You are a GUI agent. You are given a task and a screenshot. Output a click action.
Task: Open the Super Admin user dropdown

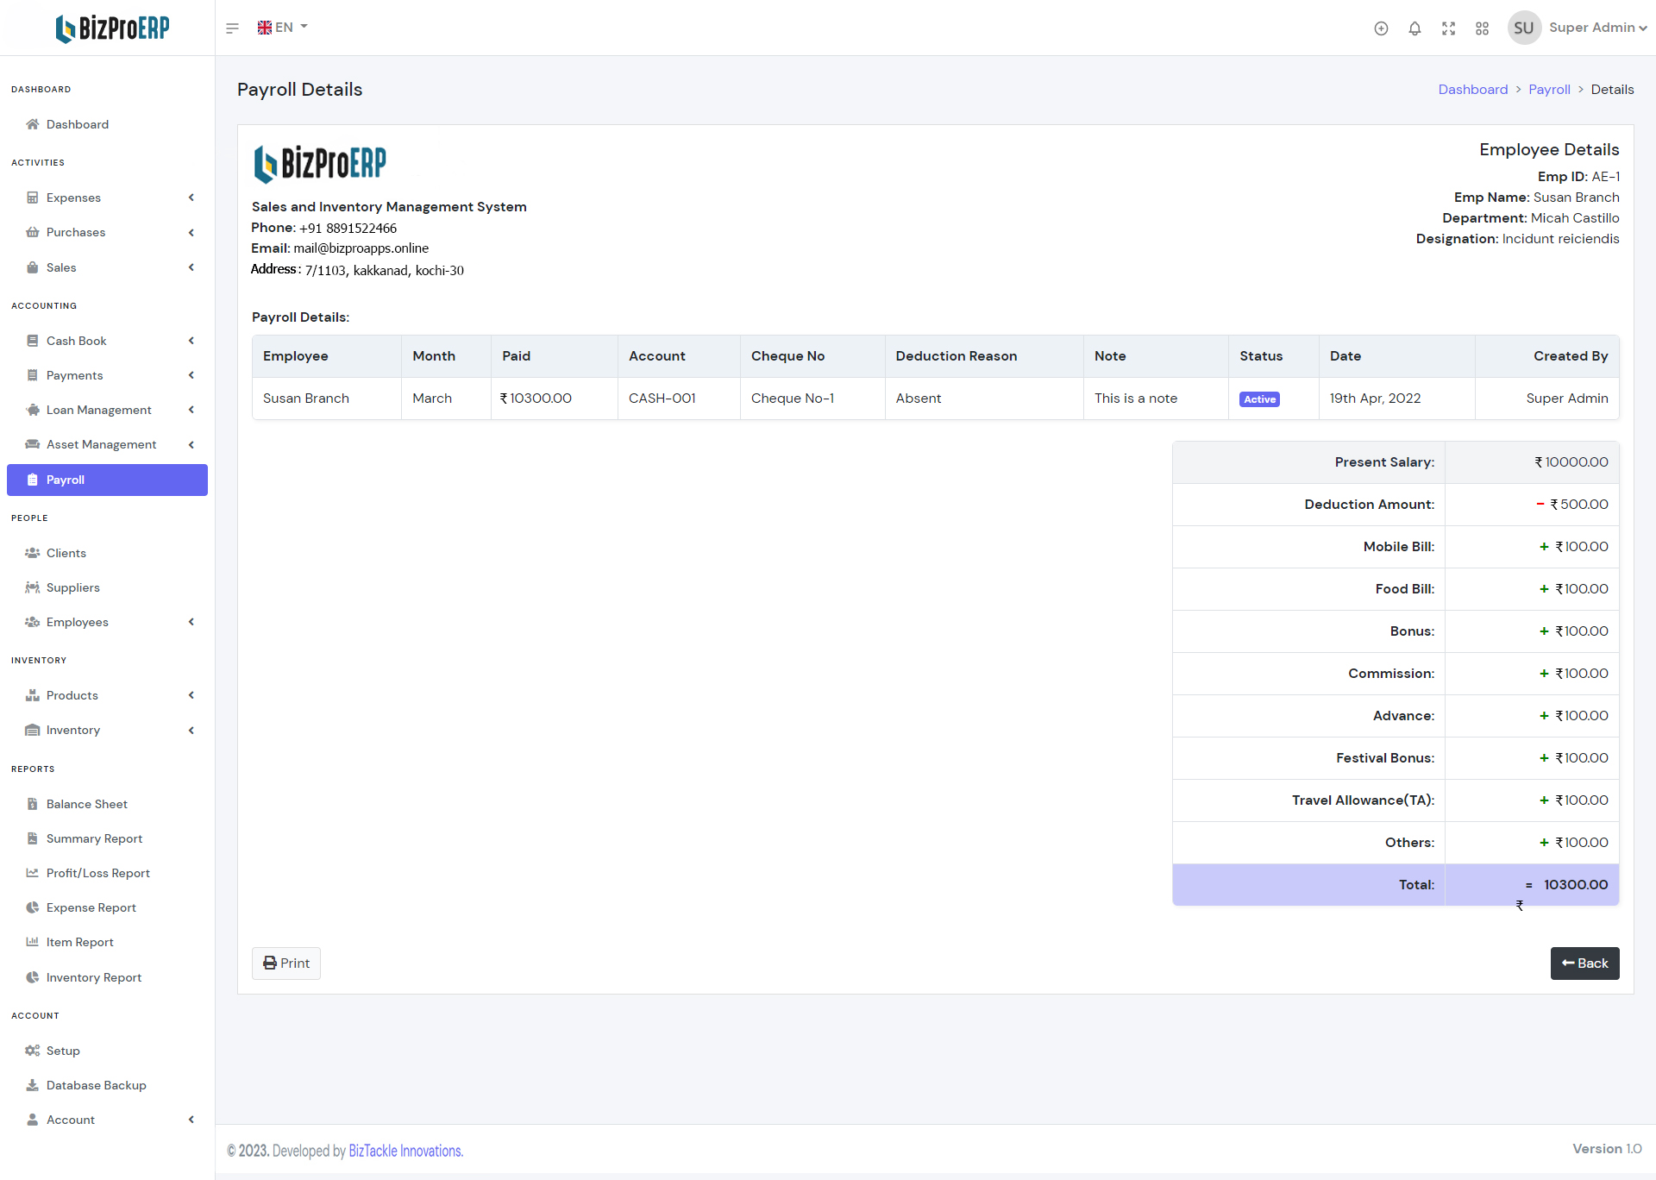pyautogui.click(x=1596, y=28)
